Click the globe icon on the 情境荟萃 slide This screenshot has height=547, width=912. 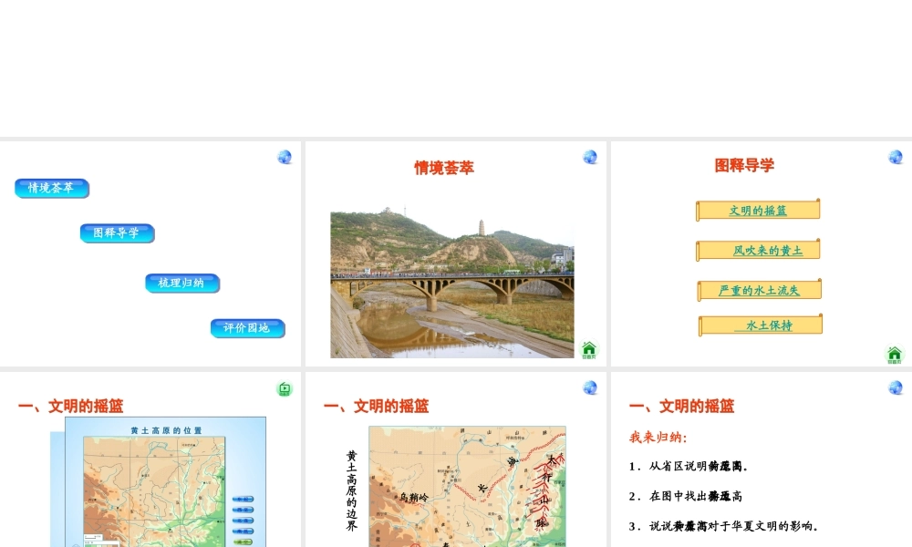coord(590,157)
